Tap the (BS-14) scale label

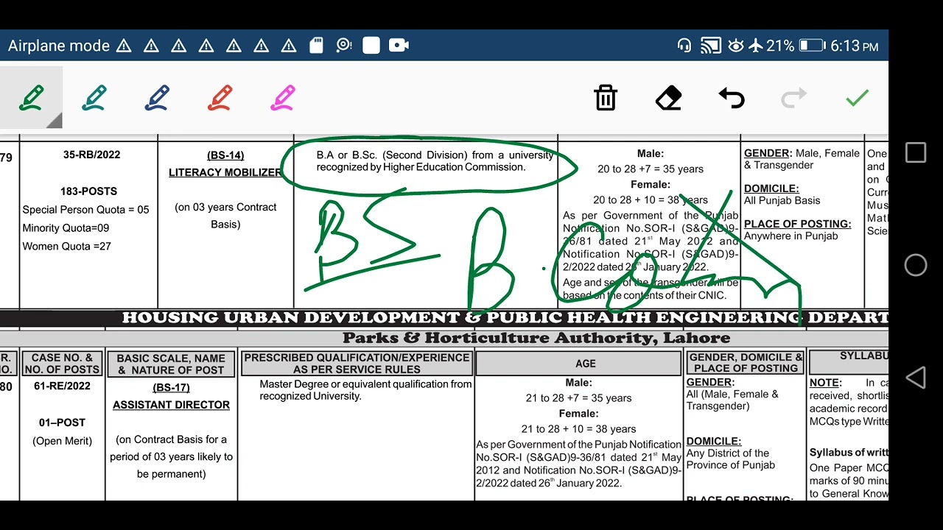coord(225,155)
